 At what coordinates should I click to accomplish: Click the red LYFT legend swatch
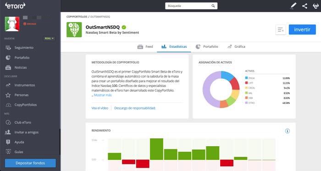point(247,83)
